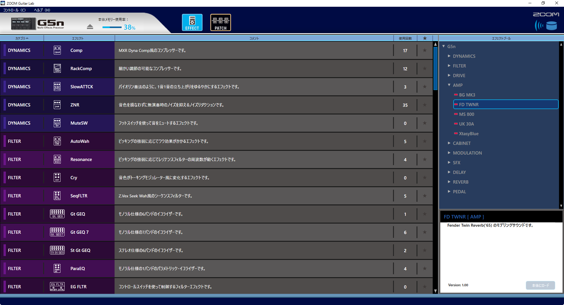The height and width of the screenshot is (305, 564).
Task: Expand the PEDAL tree category
Action: click(449, 192)
